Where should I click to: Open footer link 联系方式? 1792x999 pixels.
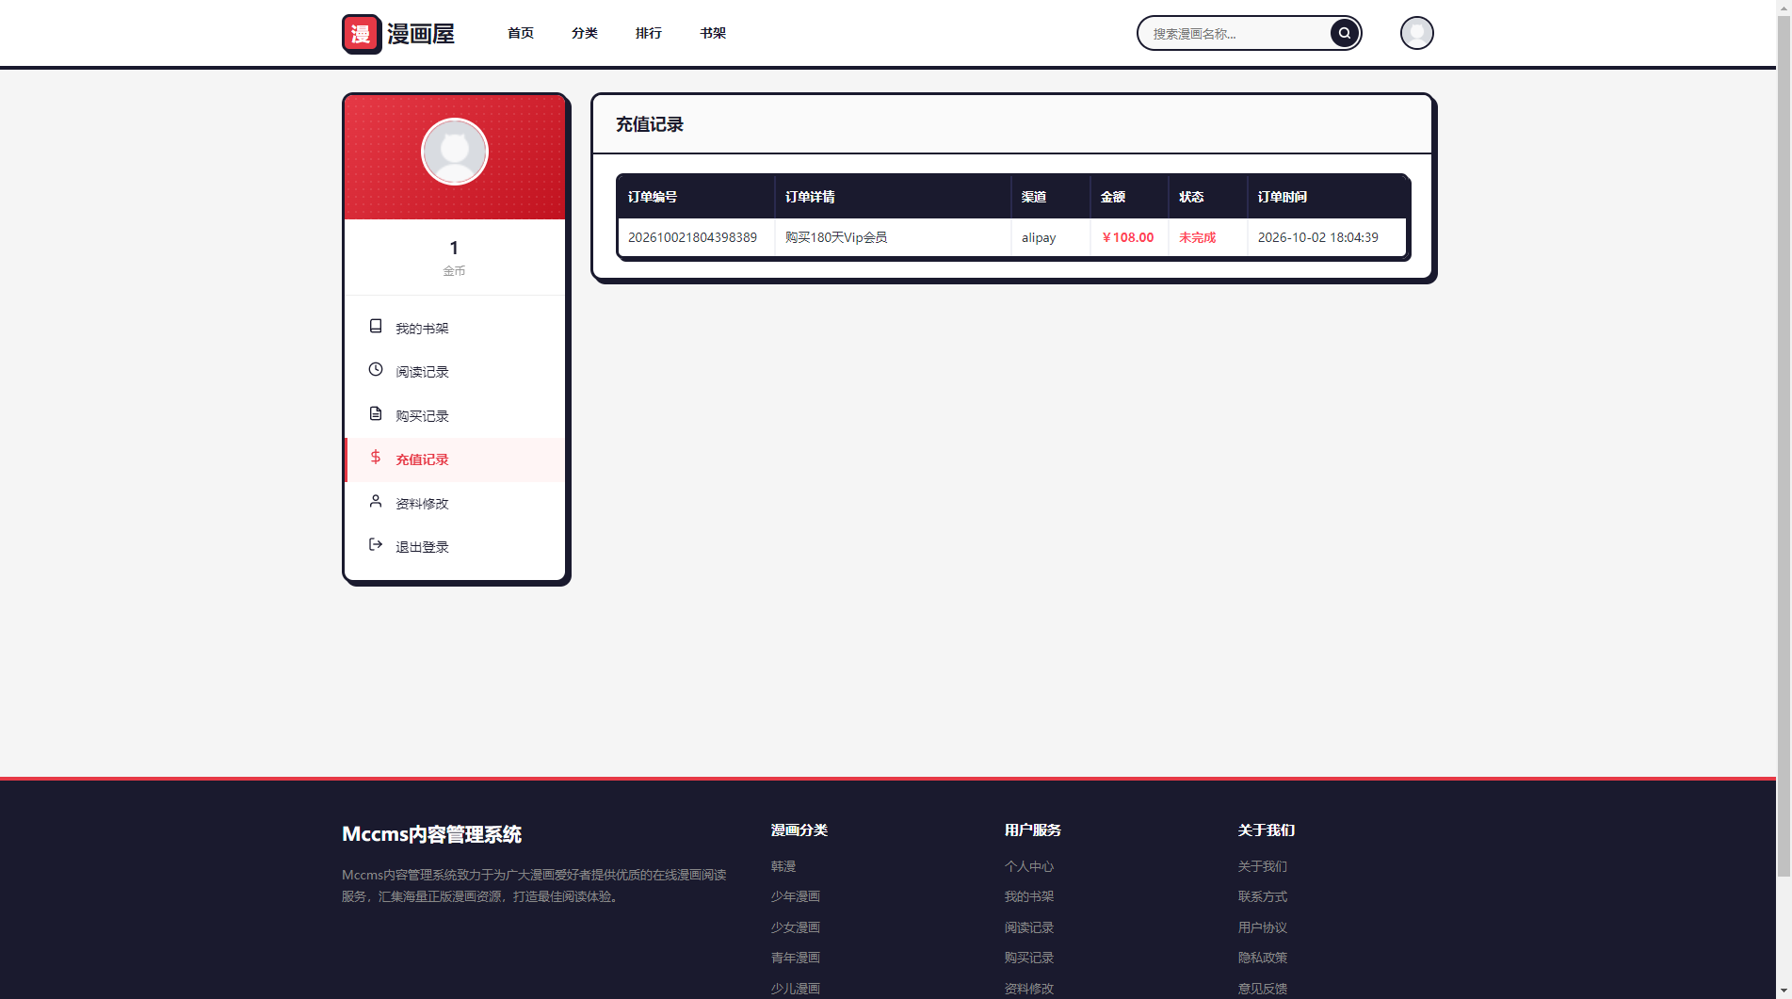(1263, 896)
